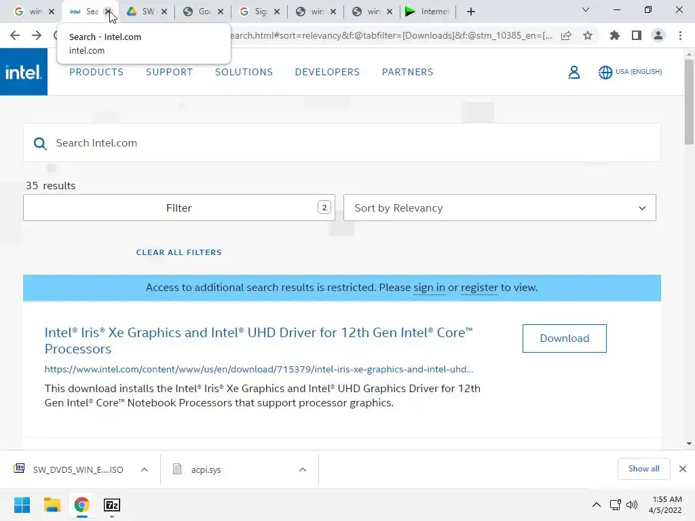Open 7-Zip from the taskbar
The image size is (695, 521).
pos(112,505)
